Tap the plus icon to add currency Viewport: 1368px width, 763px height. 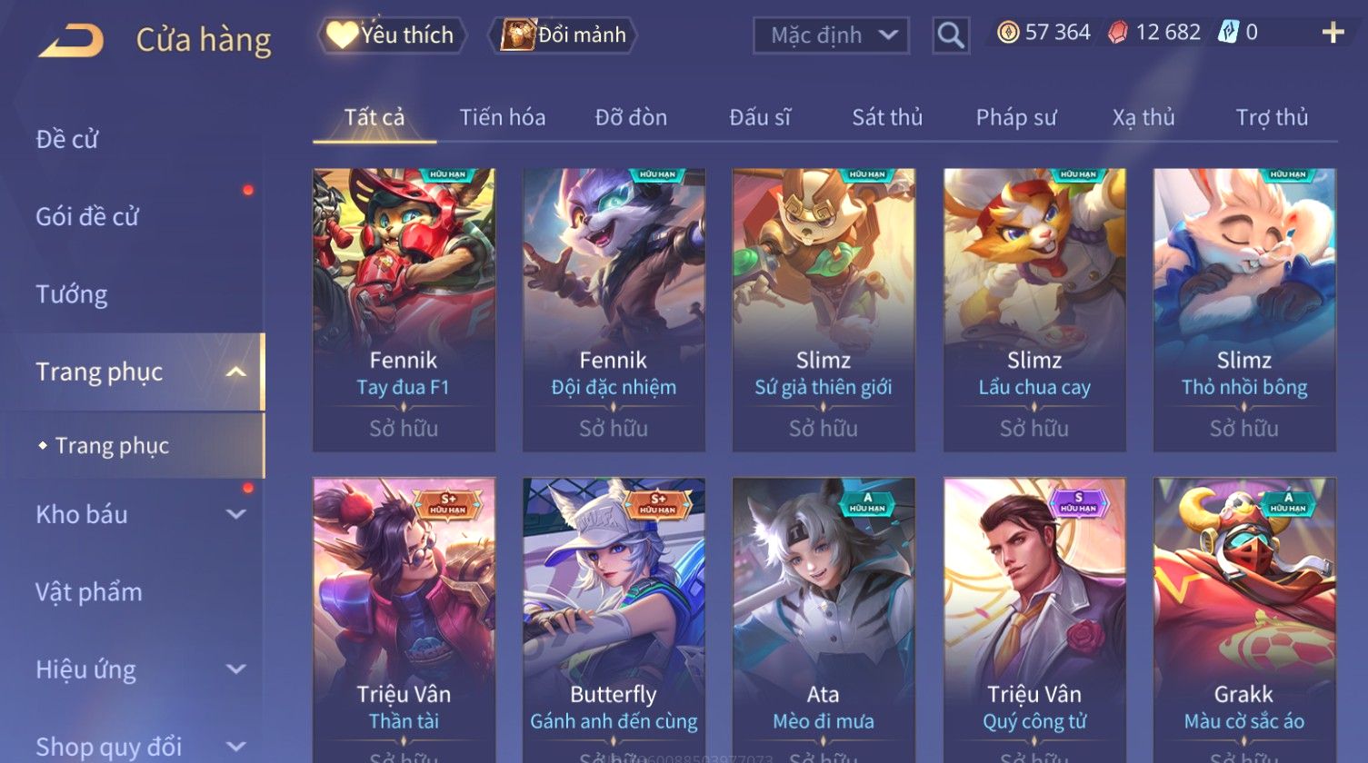[1333, 33]
